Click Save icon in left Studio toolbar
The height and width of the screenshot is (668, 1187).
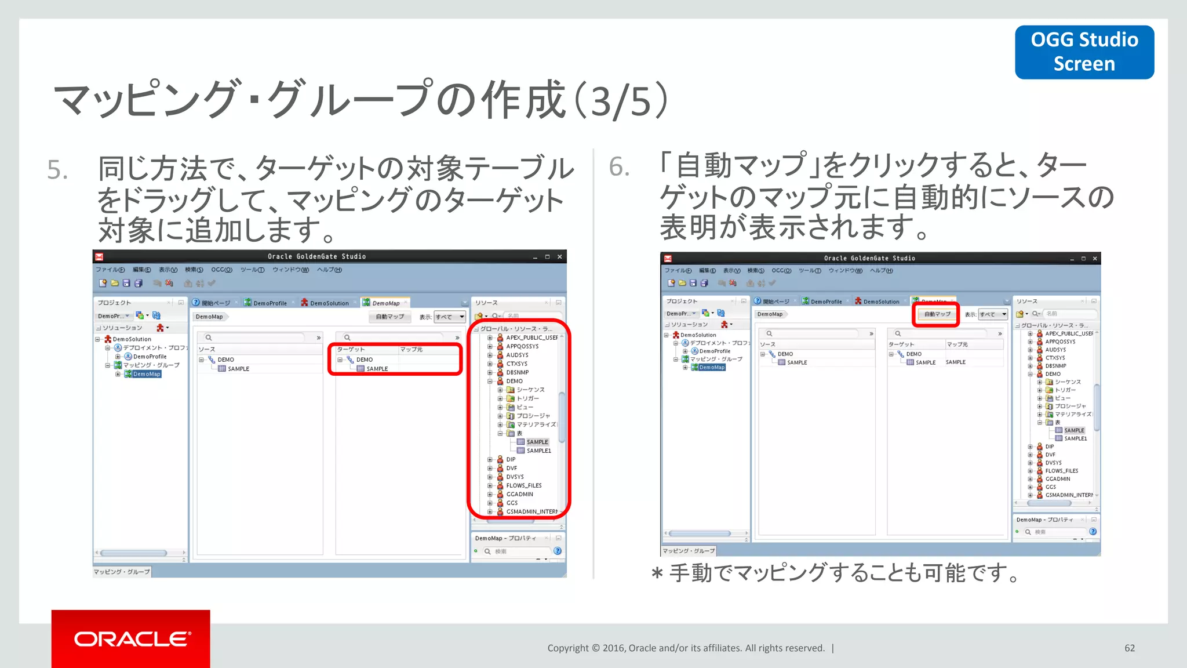coord(126,283)
